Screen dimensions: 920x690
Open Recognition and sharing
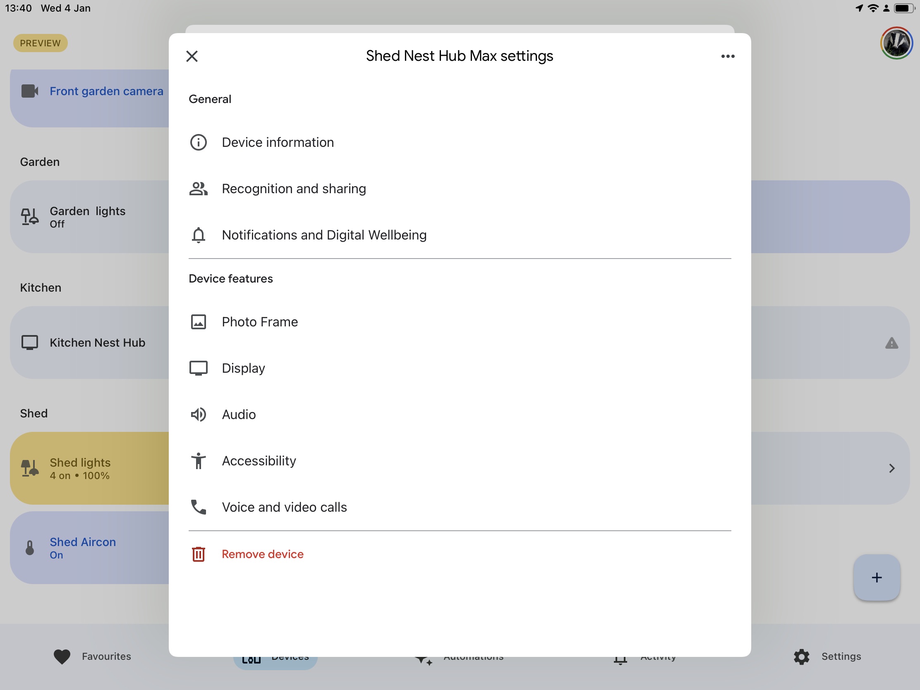(x=460, y=189)
